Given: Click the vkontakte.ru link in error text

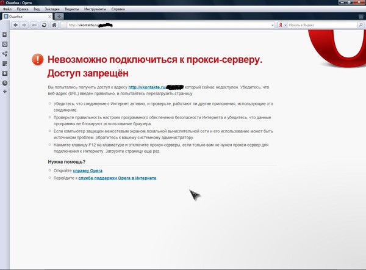Looking at the screenshot, I should click(x=147, y=87).
